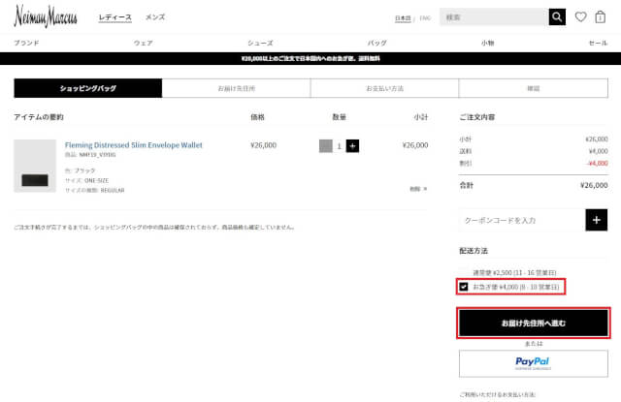This screenshot has height=402, width=621.
Task: Click the discount value -¥4,000
Action: click(598, 164)
